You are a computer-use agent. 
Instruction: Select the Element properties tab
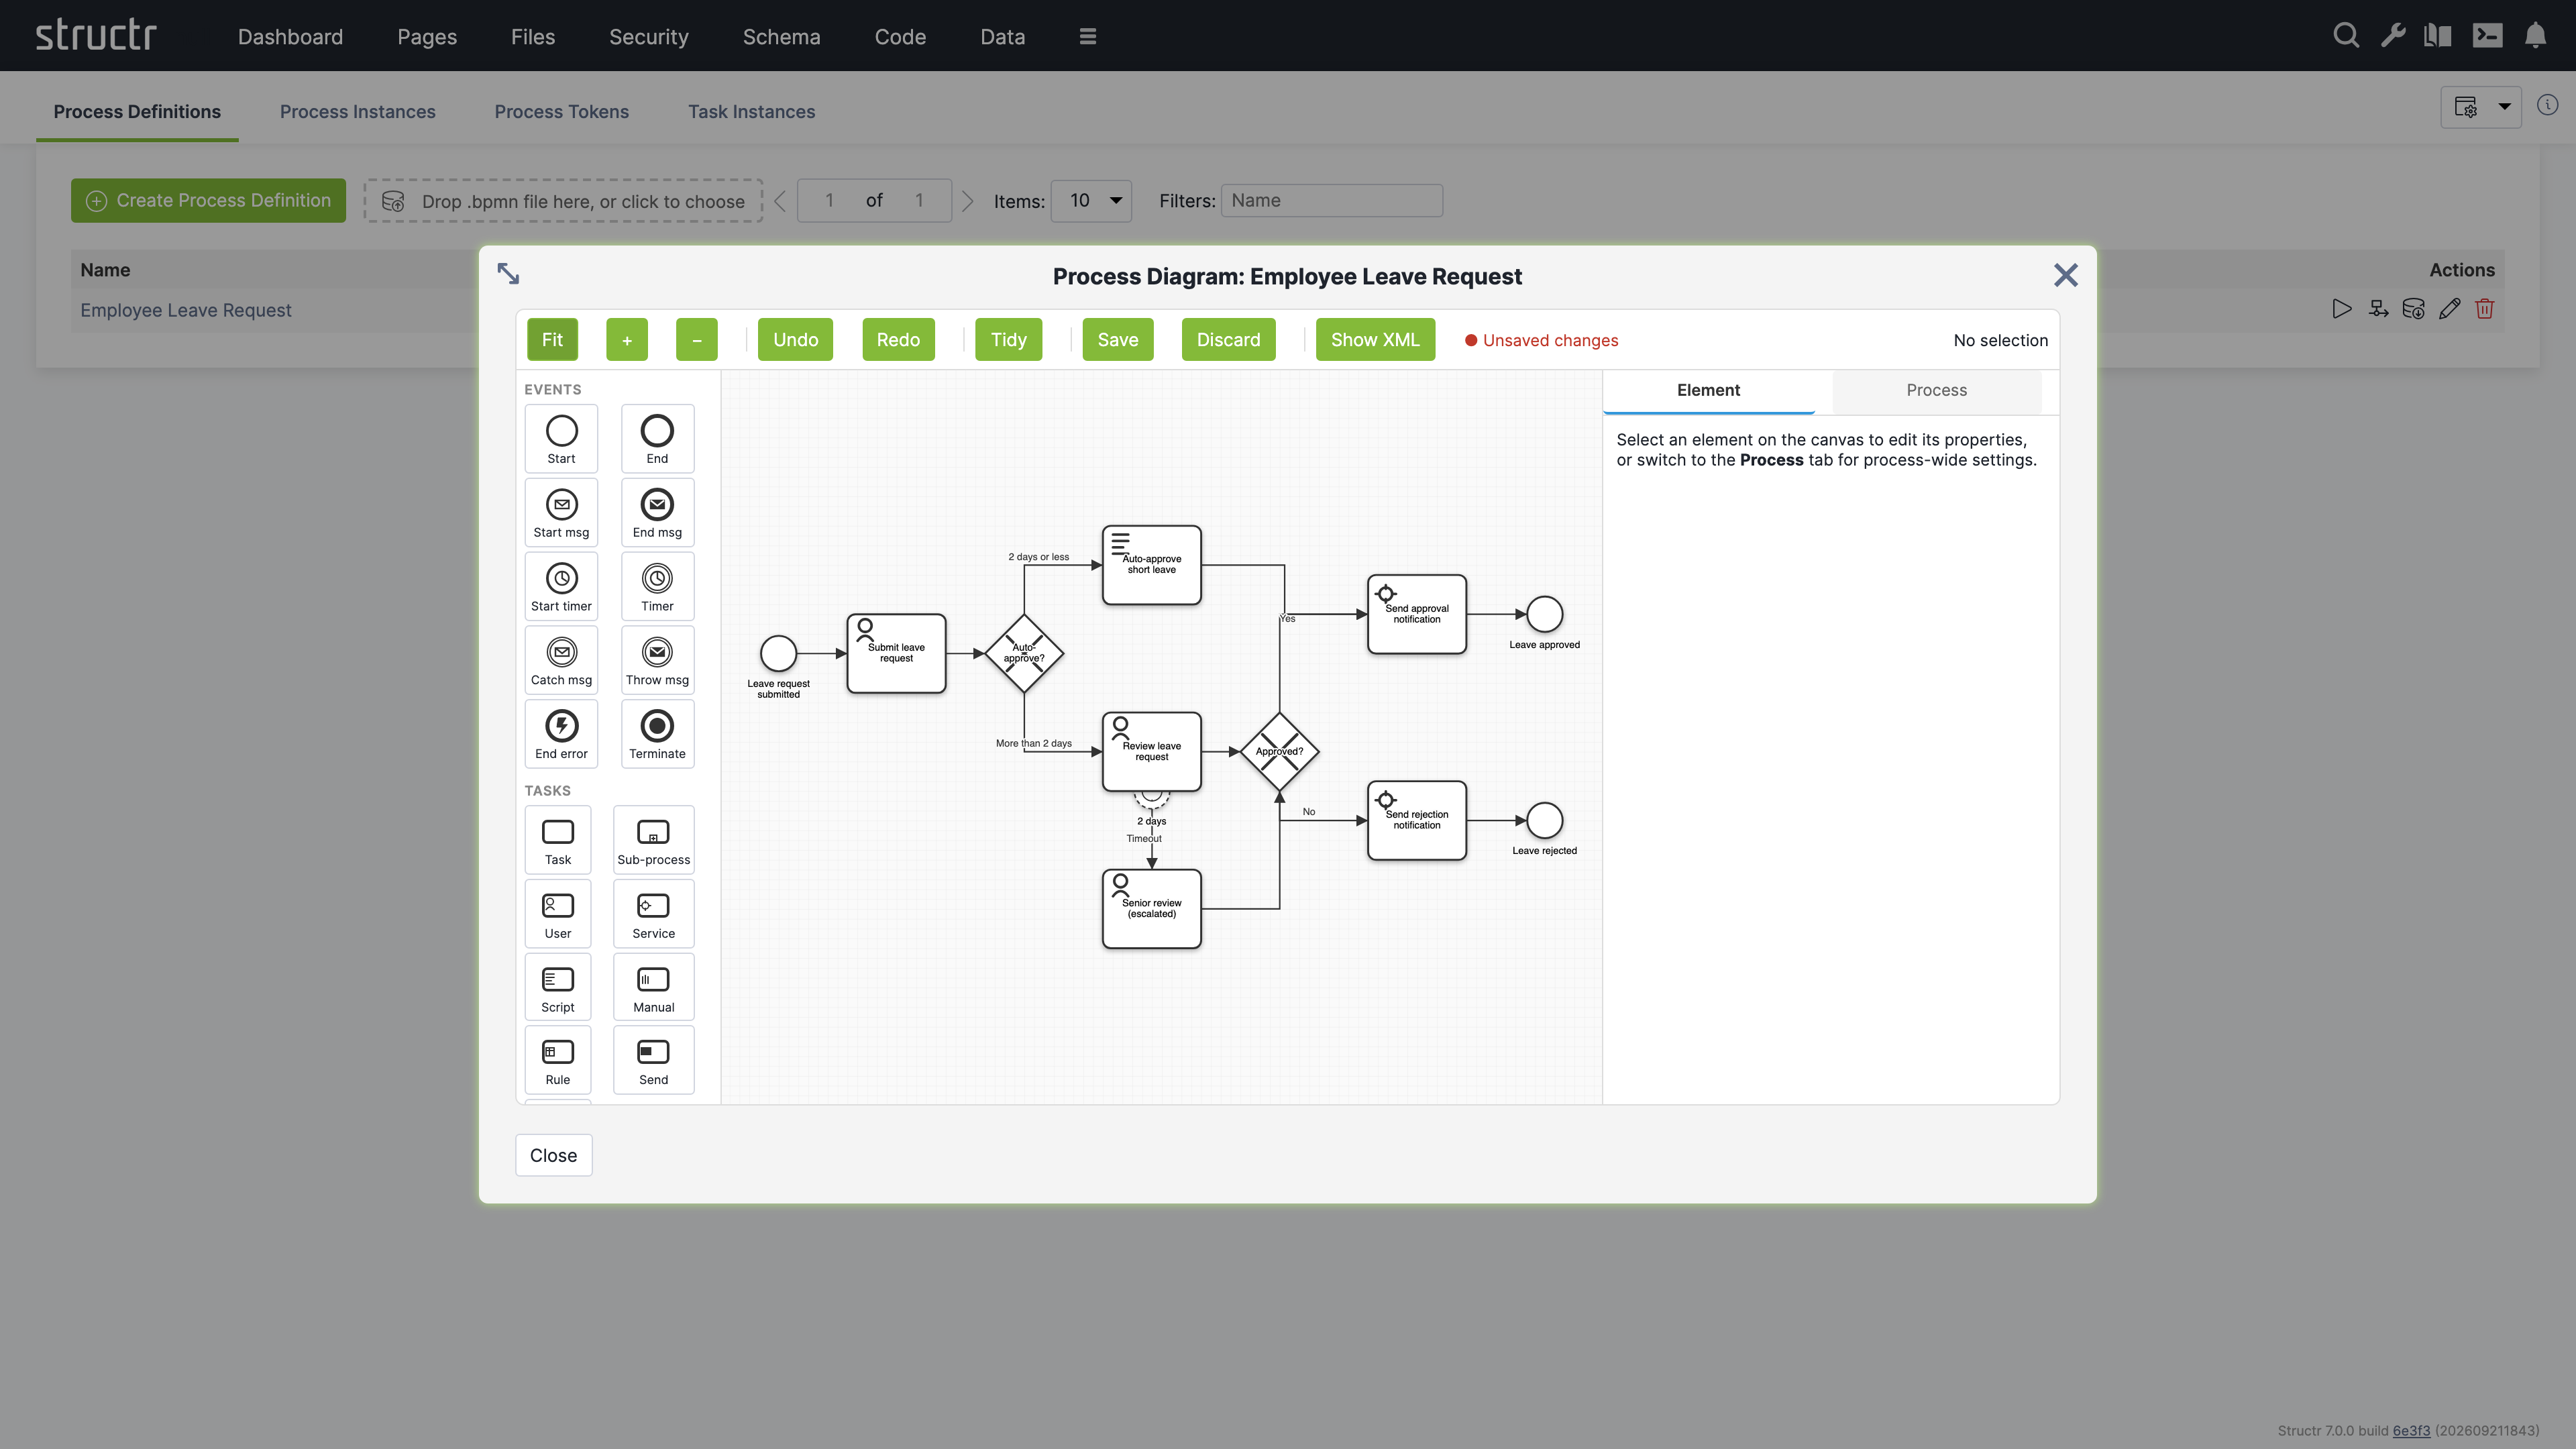(x=1708, y=391)
